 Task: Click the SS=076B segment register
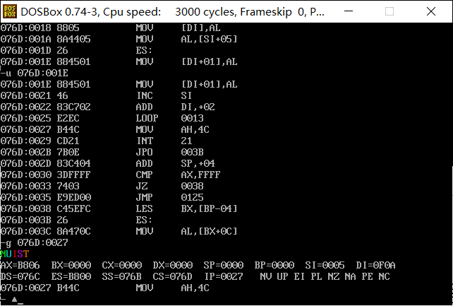(121, 276)
